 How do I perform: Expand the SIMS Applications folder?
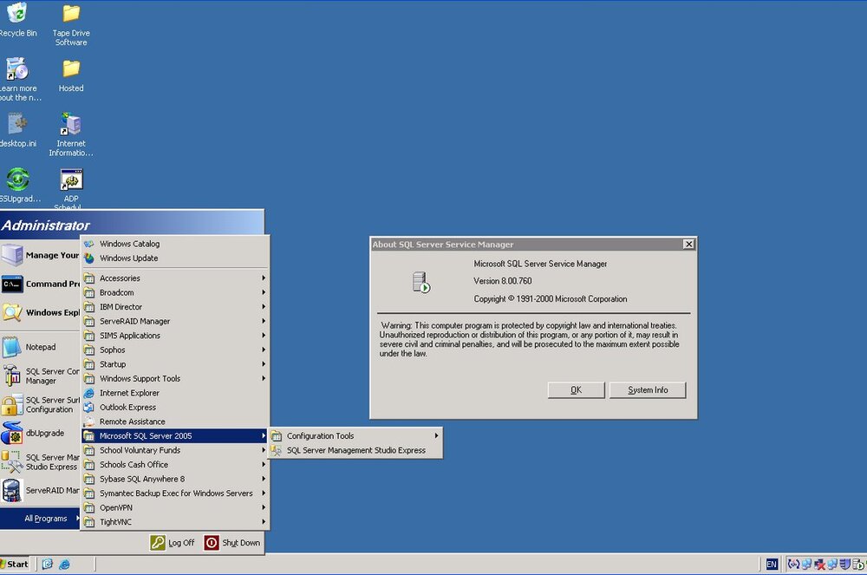coord(176,336)
